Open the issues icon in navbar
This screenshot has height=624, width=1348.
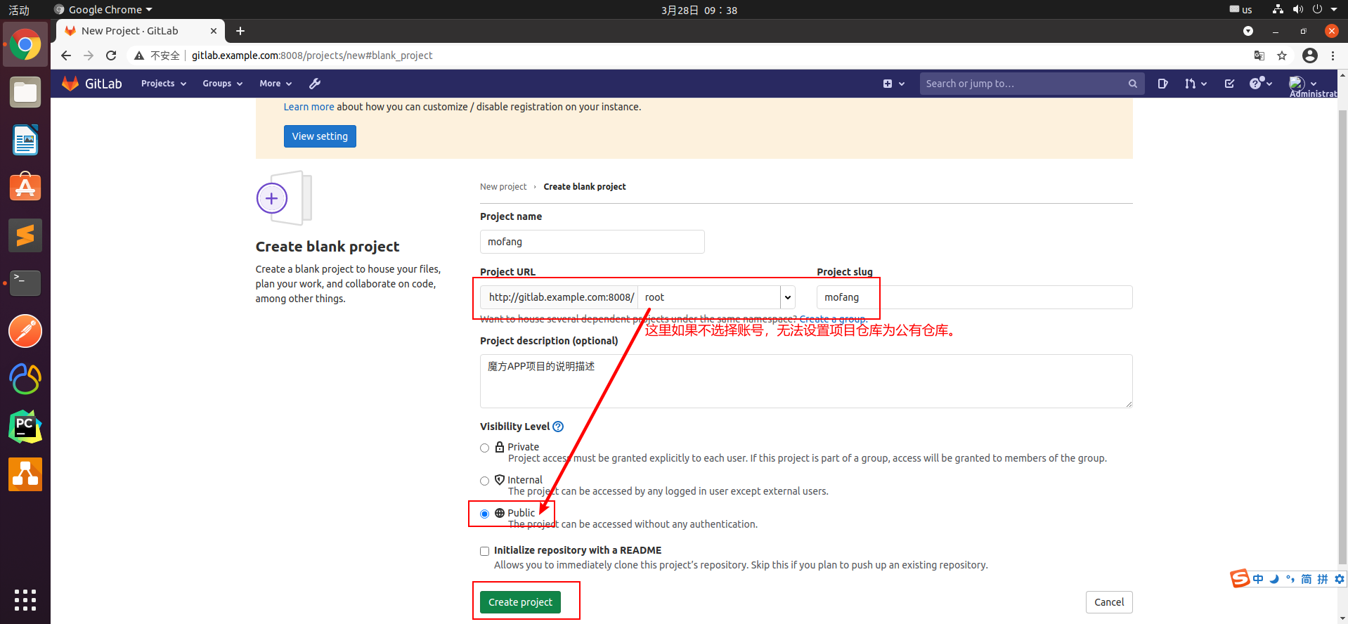tap(1162, 84)
